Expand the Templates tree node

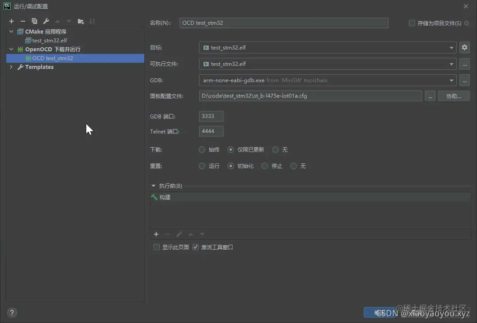pos(11,67)
